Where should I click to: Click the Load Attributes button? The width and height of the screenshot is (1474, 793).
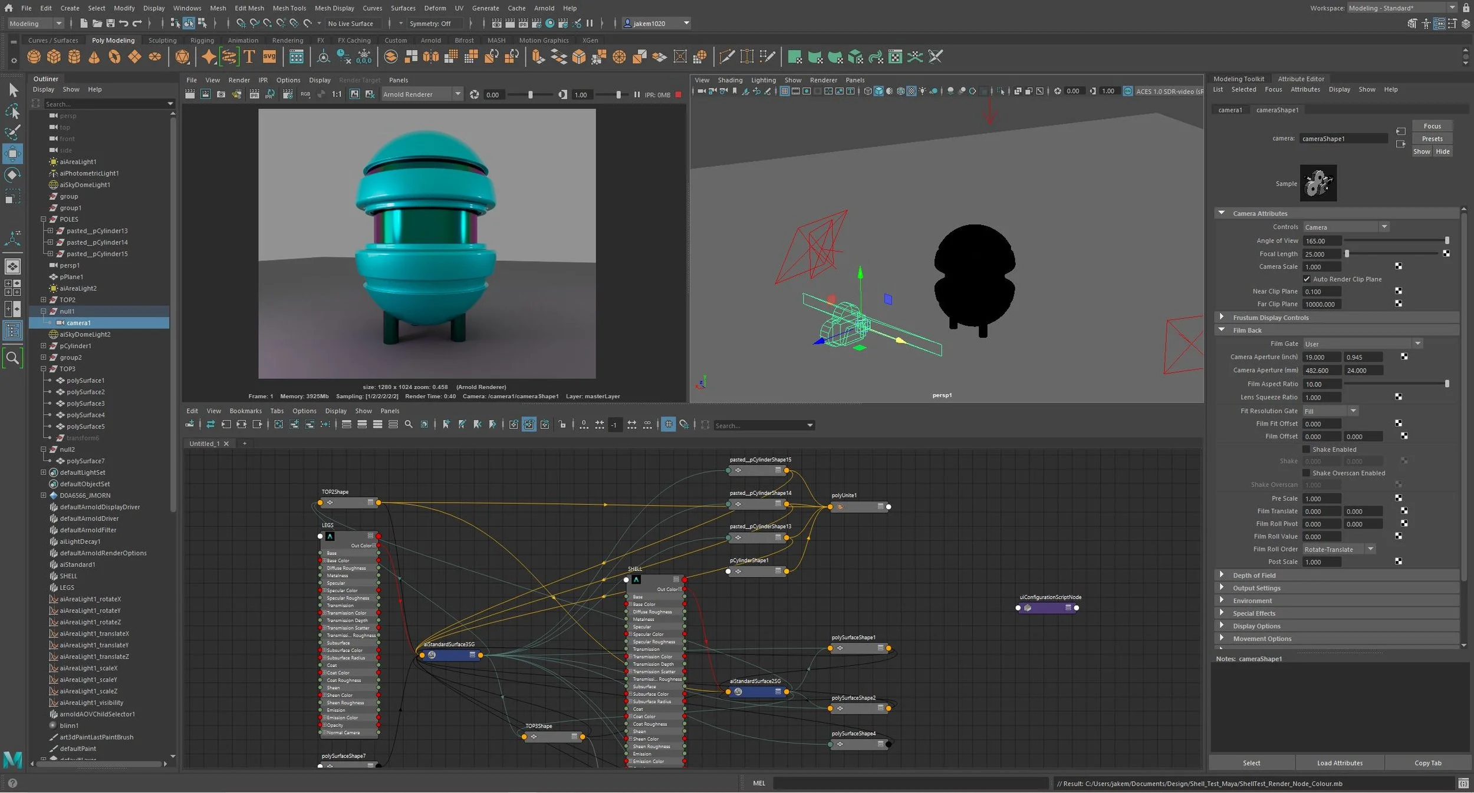click(x=1340, y=763)
